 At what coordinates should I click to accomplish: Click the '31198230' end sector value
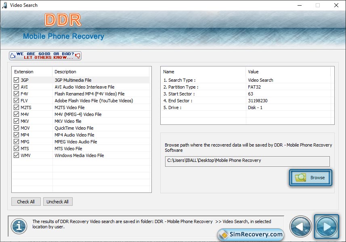[x=258, y=101]
